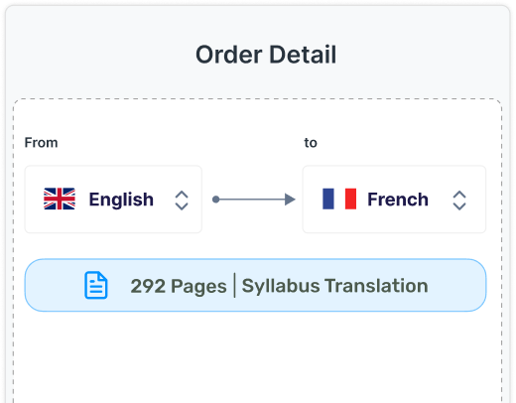Click the French flag icon
This screenshot has width=516, height=403.
339,199
